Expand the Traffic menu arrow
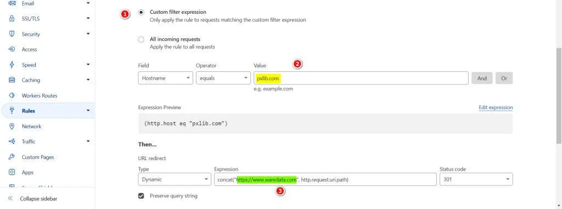This screenshot has width=562, height=209. pyautogui.click(x=88, y=141)
